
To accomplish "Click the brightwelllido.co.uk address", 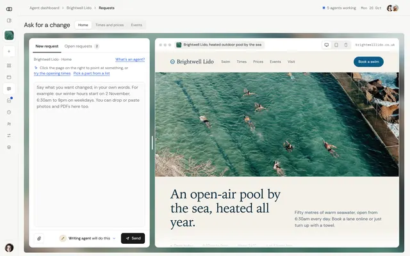I will click(375, 45).
